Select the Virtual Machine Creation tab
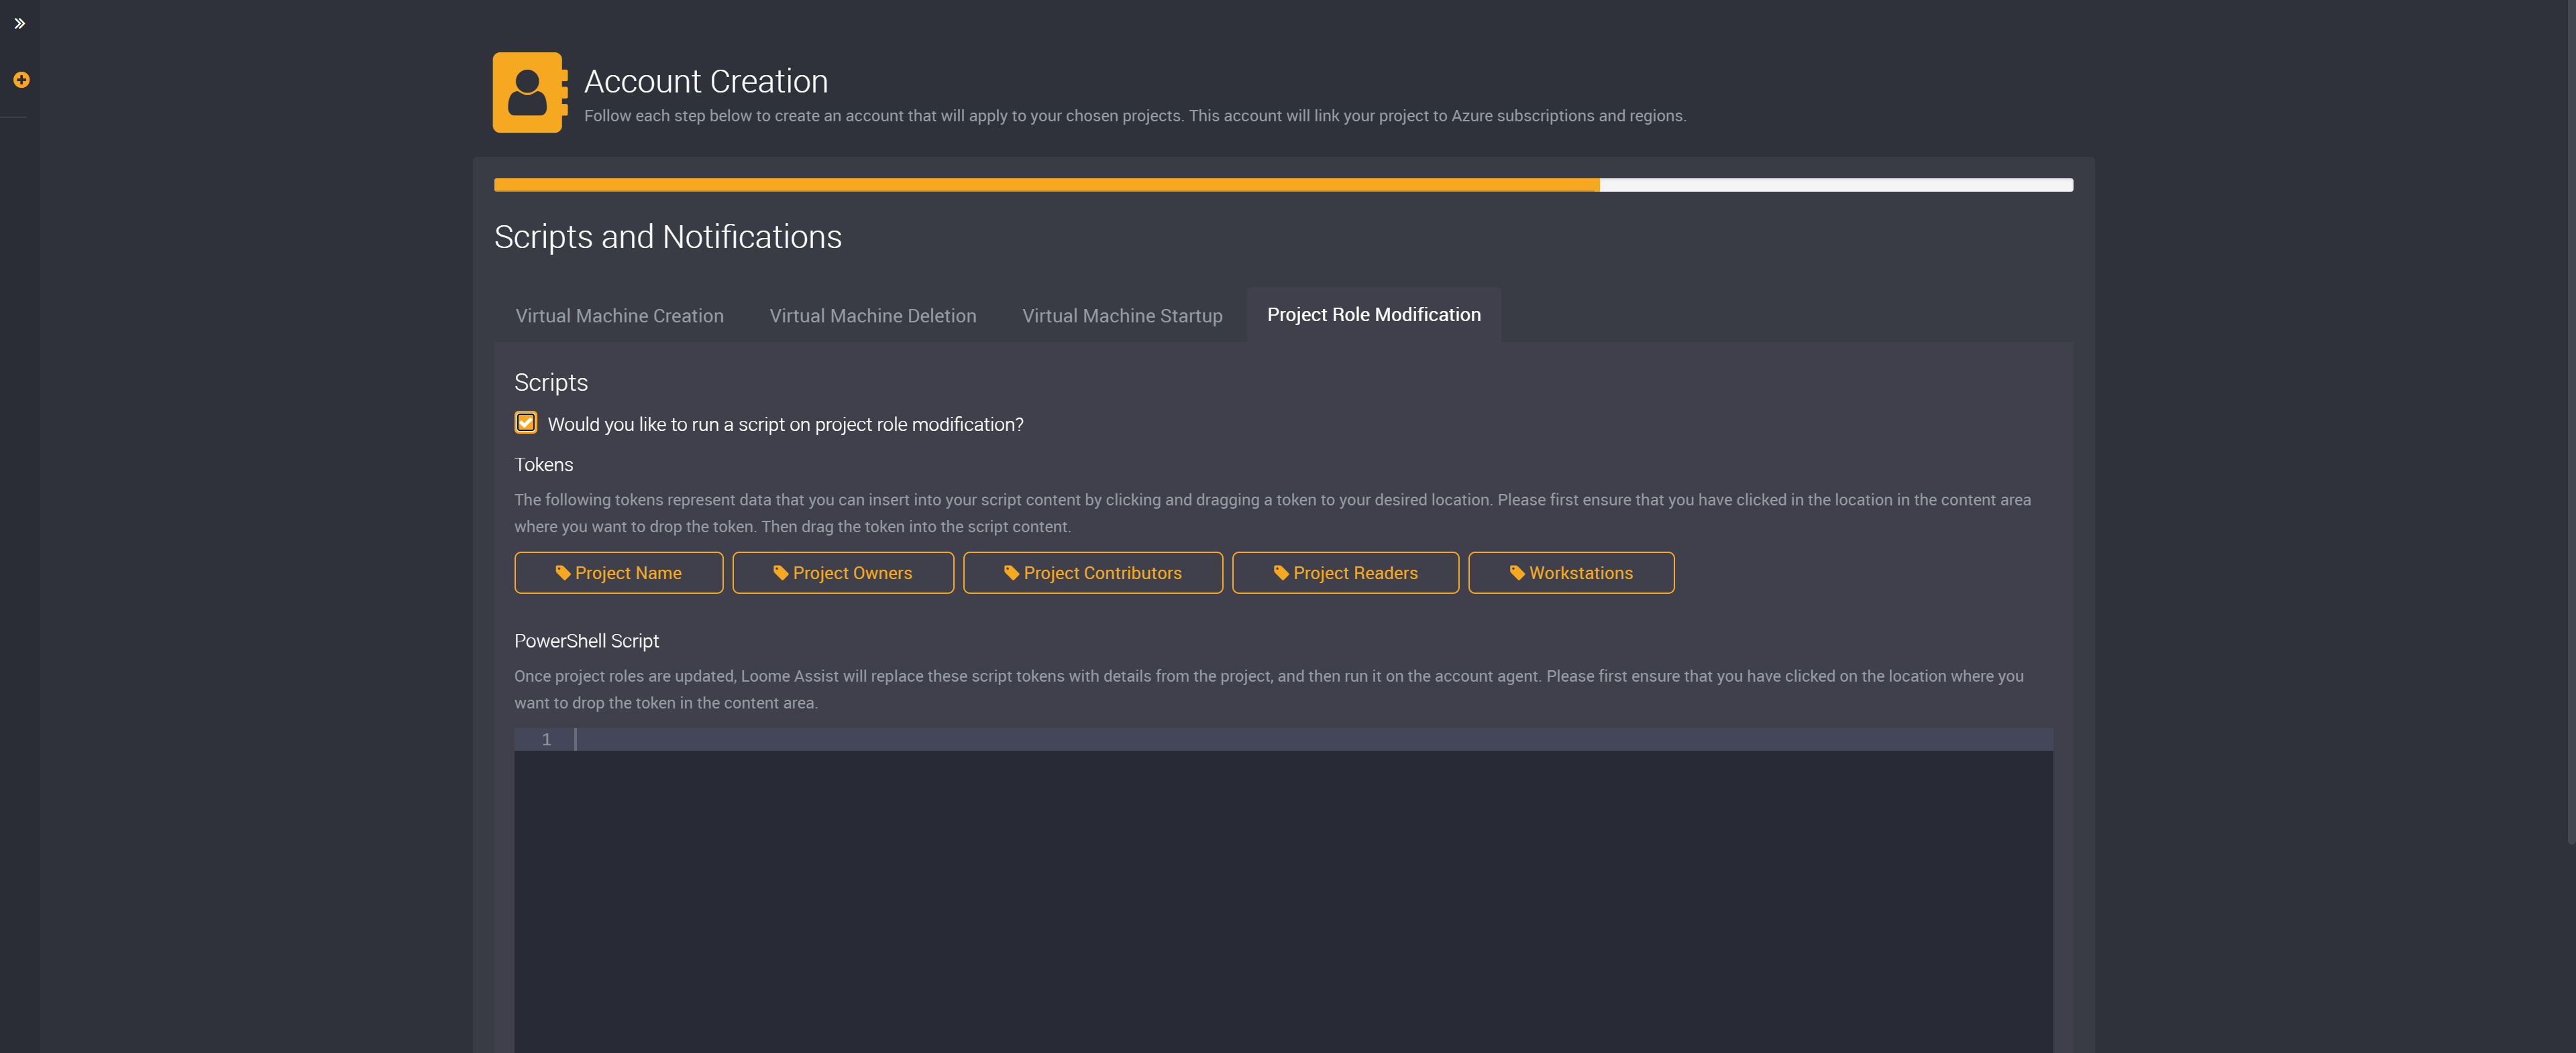The image size is (2576, 1053). point(618,314)
